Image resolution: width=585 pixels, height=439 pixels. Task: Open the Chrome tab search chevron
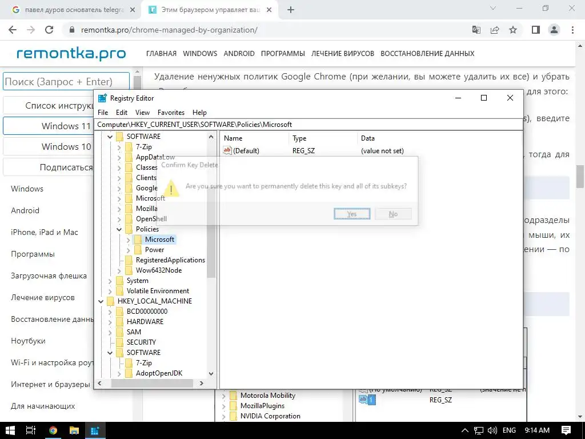tap(493, 8)
